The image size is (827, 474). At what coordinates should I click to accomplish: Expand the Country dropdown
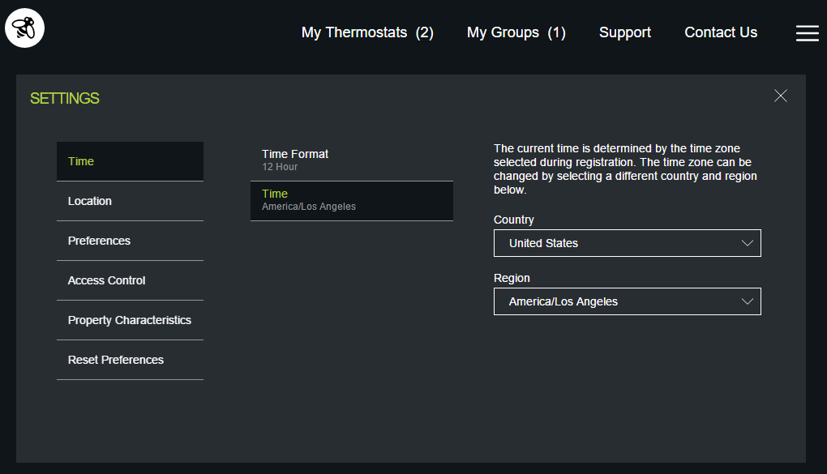click(627, 243)
